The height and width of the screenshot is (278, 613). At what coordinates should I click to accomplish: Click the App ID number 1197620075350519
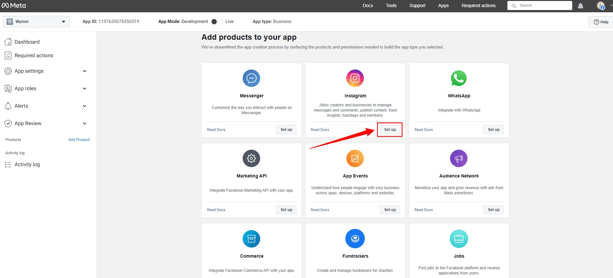pyautogui.click(x=119, y=22)
